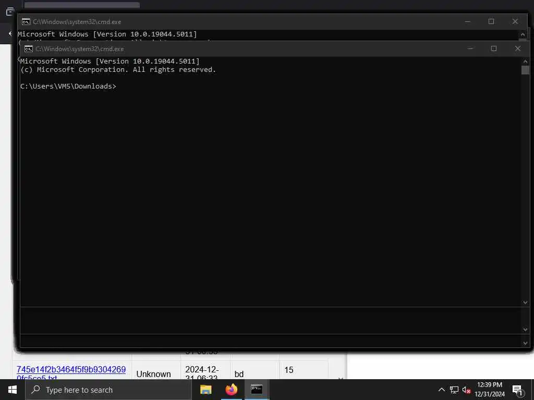Minimize the back cmd.exe window
Screen dimensions: 534x400
click(x=468, y=21)
